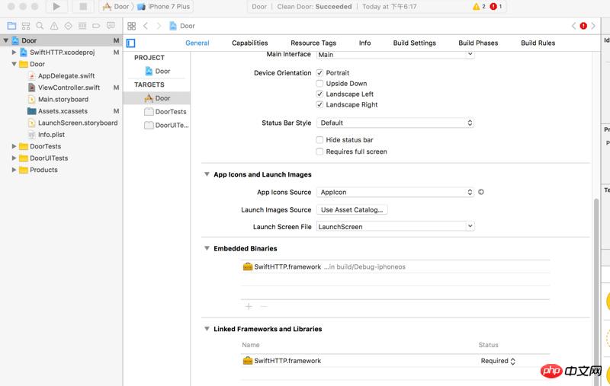Click the Run (play) button

[x=56, y=7]
